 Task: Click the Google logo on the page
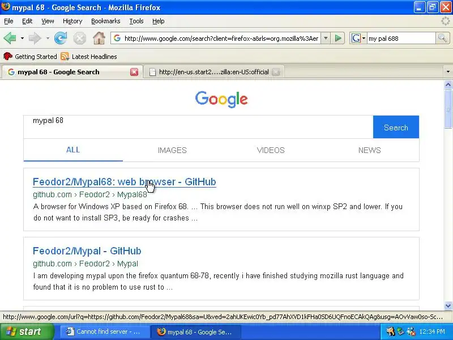221,99
